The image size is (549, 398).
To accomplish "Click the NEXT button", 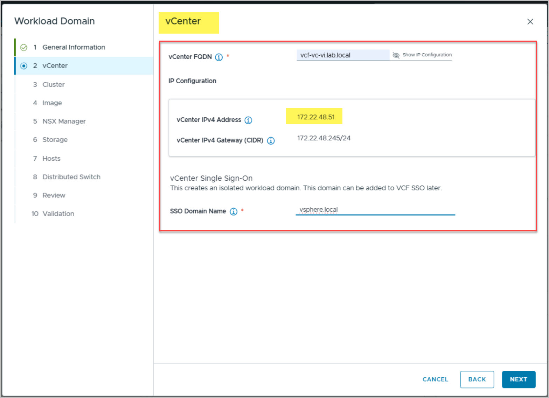I will pos(519,379).
